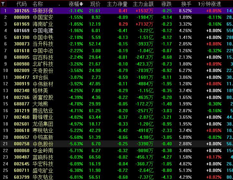Click the 名称 column header
Screen dimensions: 233x180
pos(38,4)
